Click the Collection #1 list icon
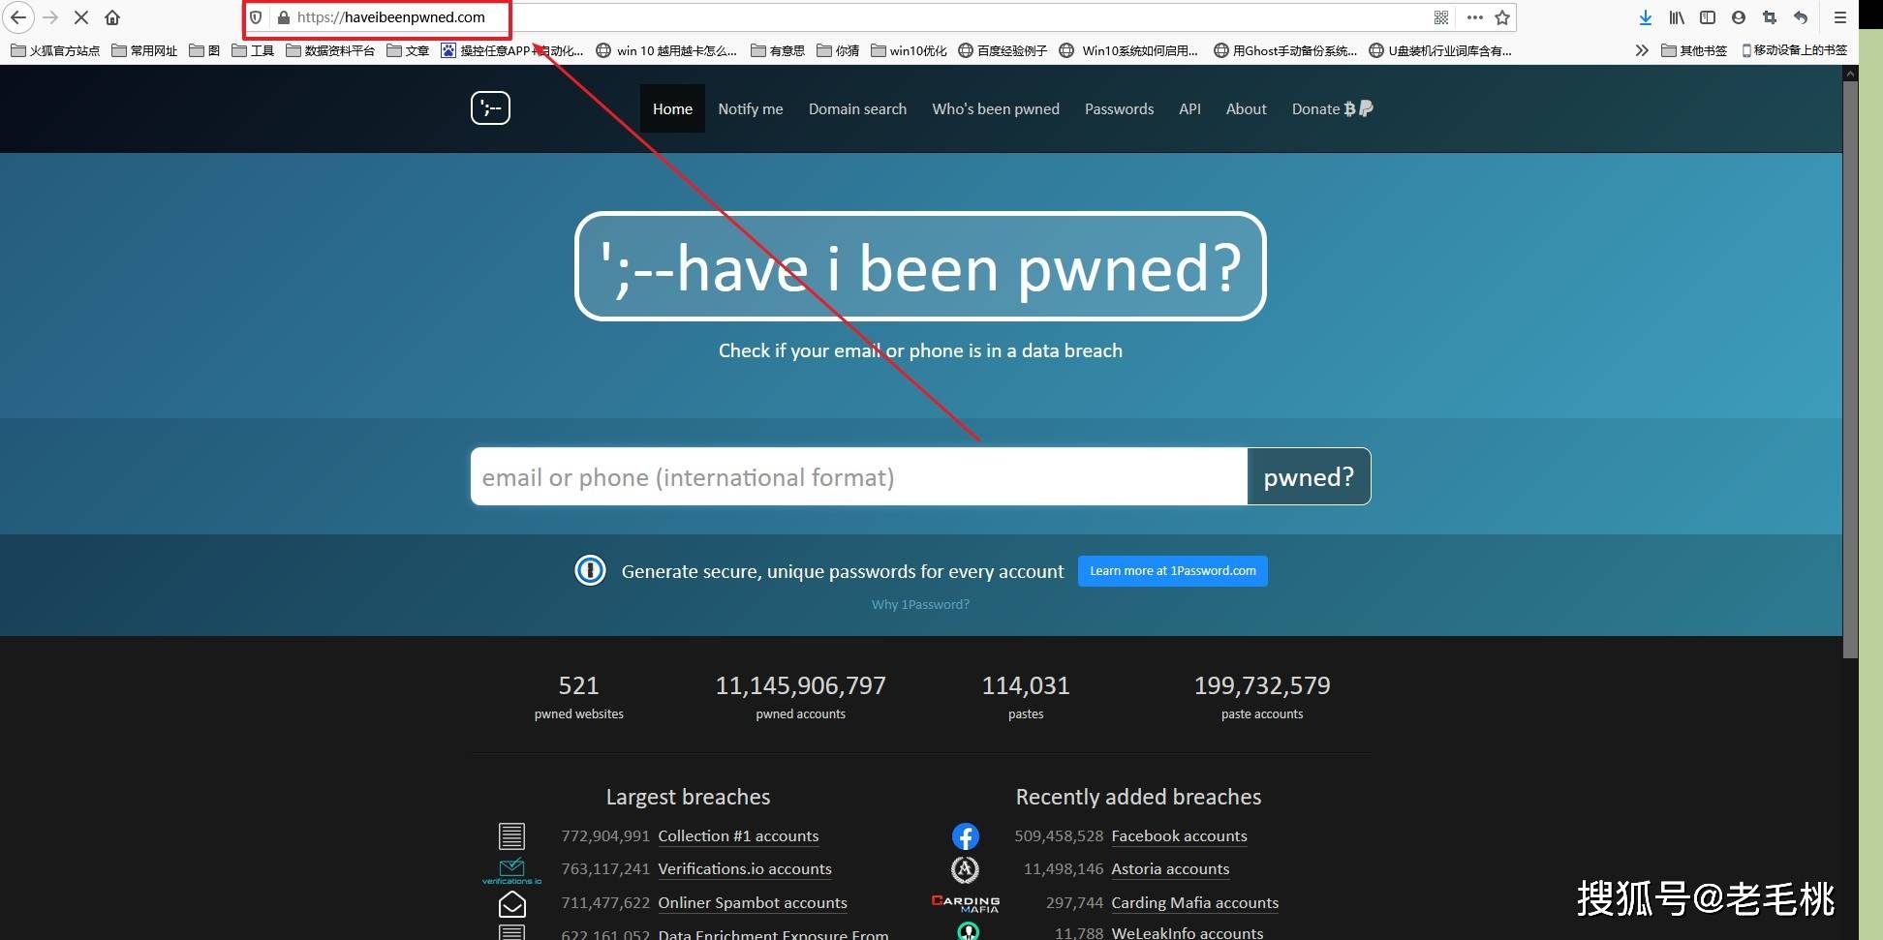Viewport: 1883px width, 940px height. click(x=511, y=835)
